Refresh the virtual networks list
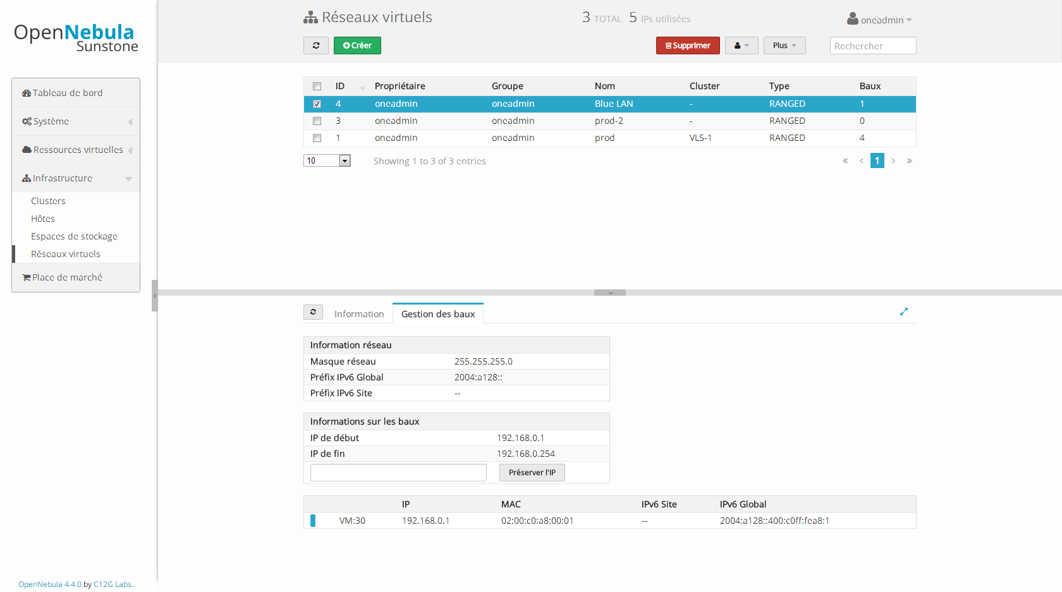 click(x=316, y=45)
